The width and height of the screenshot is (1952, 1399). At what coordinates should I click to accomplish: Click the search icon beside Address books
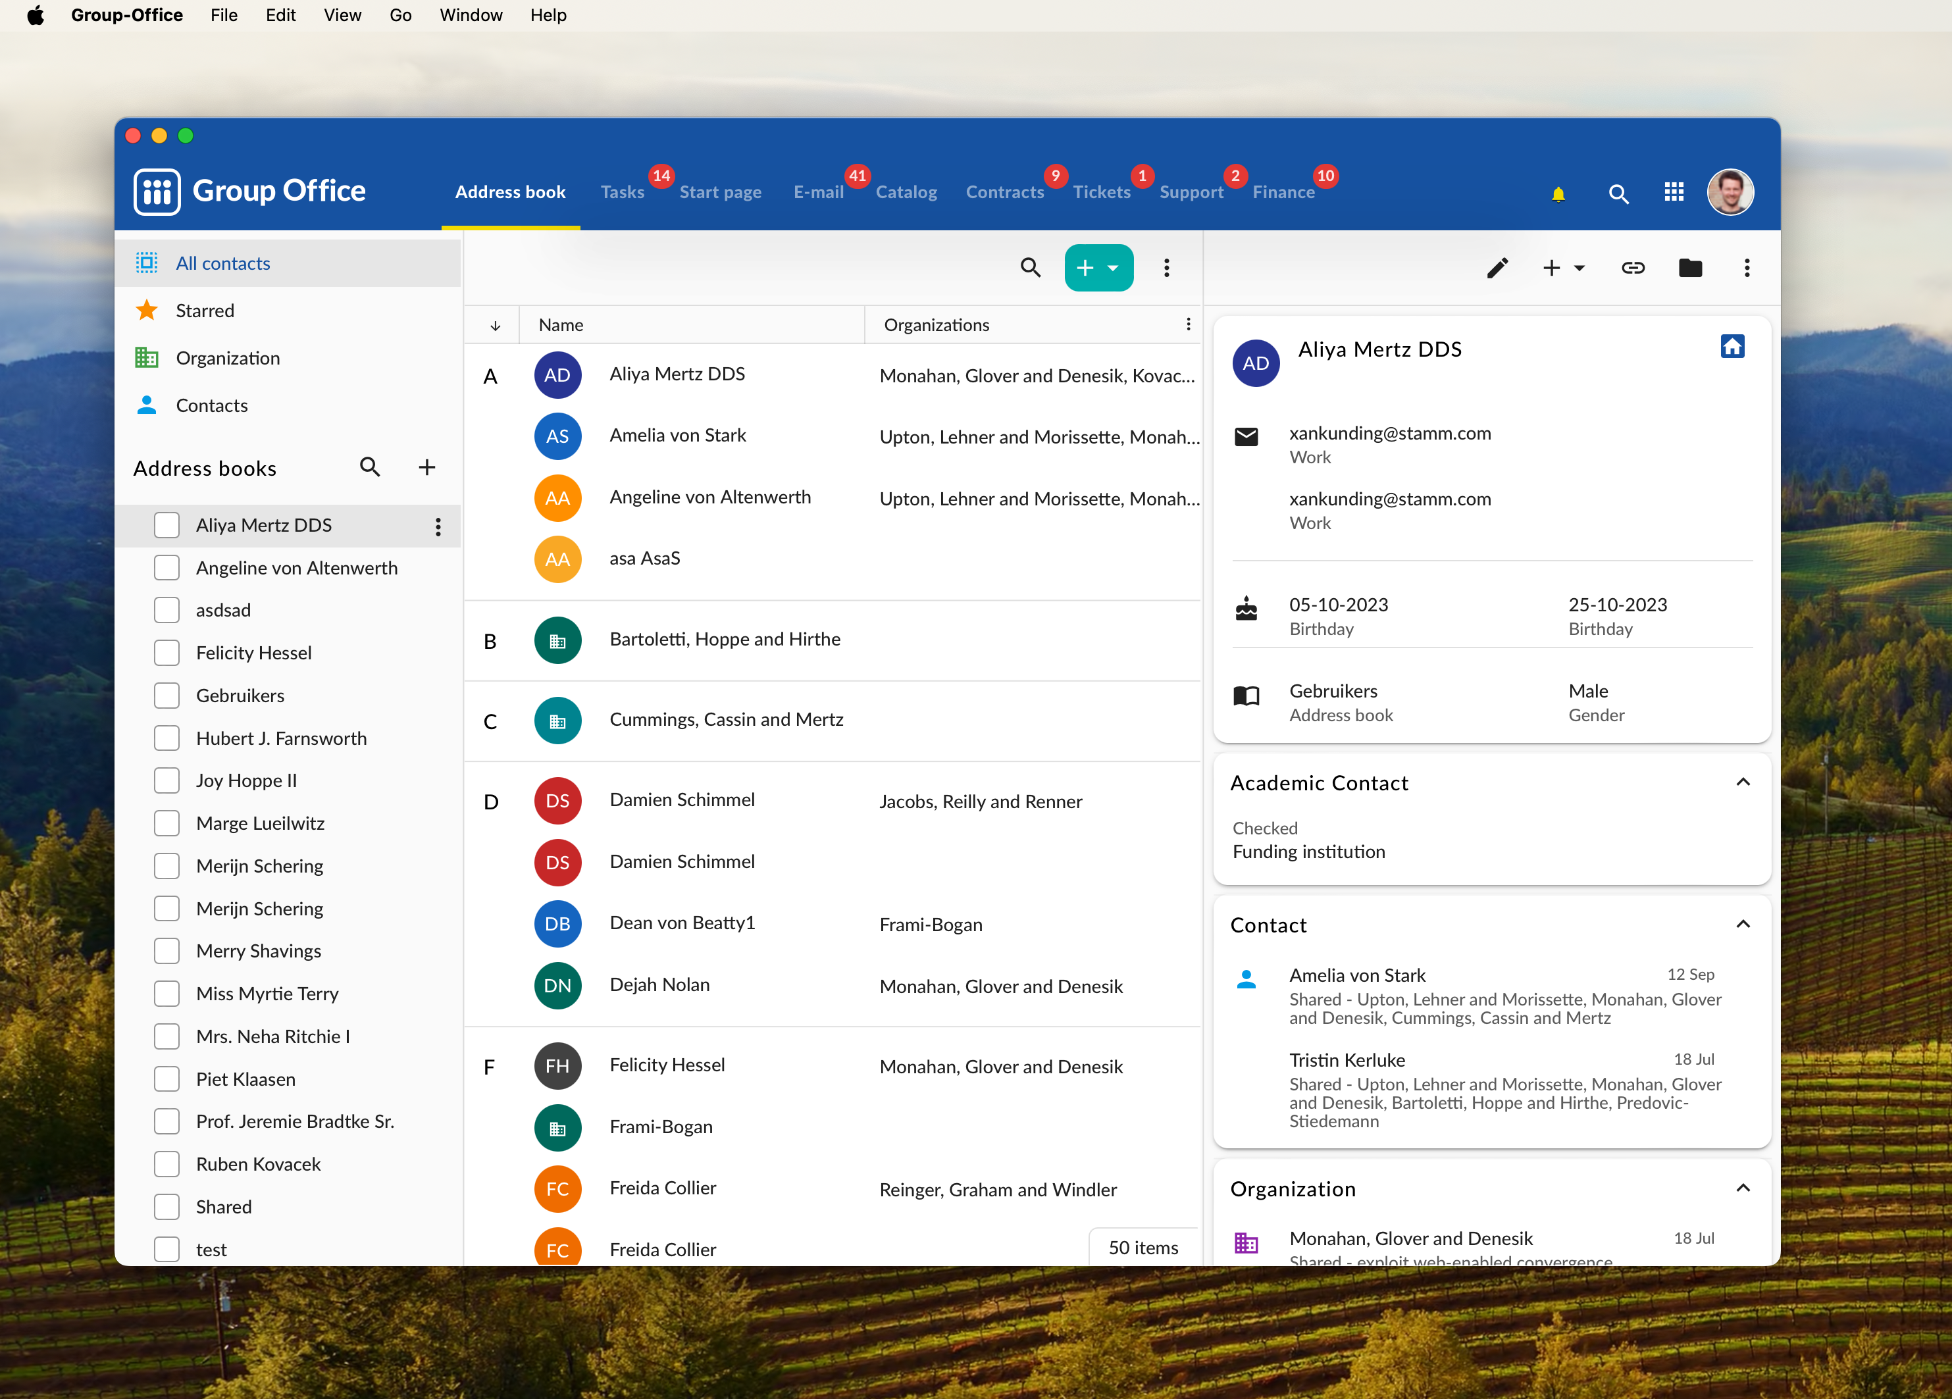pyautogui.click(x=370, y=467)
